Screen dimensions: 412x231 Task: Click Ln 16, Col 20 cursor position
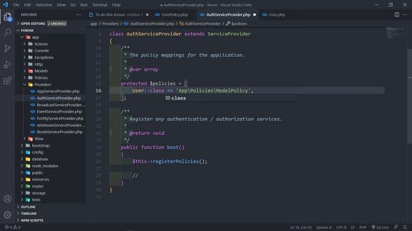301,227
